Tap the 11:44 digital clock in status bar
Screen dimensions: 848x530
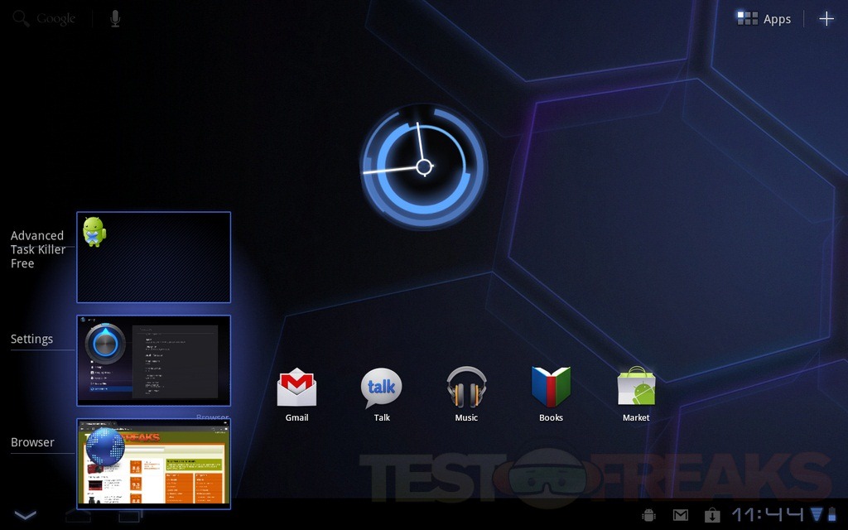[x=768, y=515]
